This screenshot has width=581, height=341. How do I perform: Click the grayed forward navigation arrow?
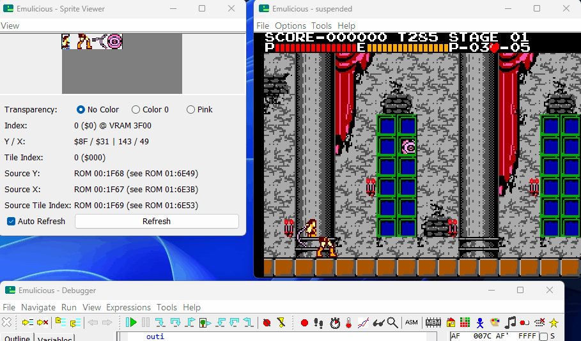[107, 322]
